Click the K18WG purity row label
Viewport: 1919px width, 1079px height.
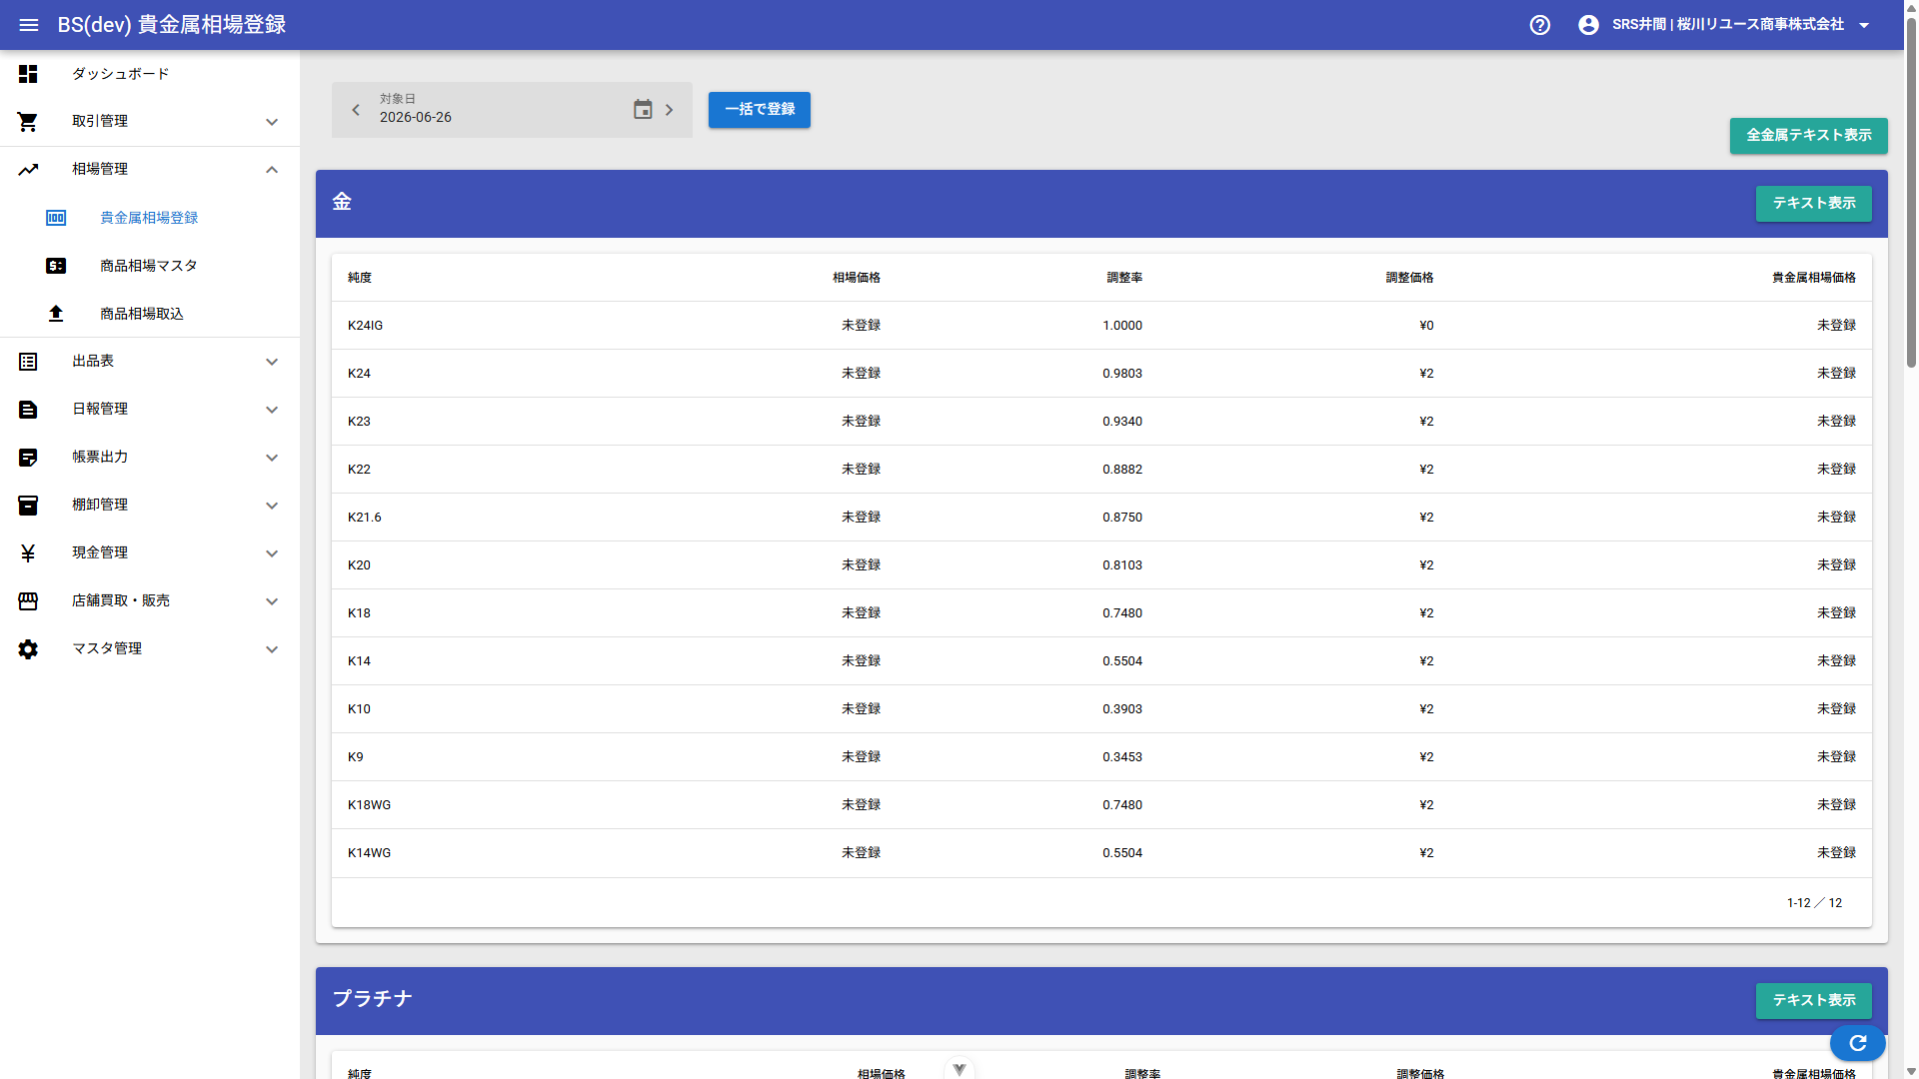click(369, 805)
